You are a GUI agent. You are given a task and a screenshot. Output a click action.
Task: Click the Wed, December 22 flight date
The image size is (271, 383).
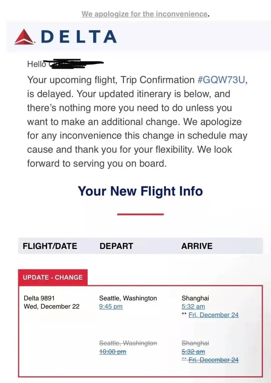tap(51, 306)
